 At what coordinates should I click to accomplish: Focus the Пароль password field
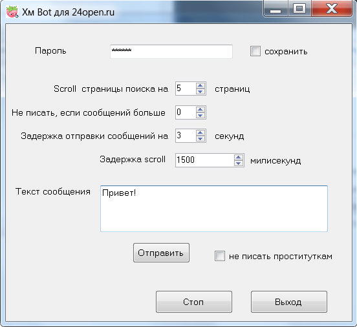click(x=171, y=52)
